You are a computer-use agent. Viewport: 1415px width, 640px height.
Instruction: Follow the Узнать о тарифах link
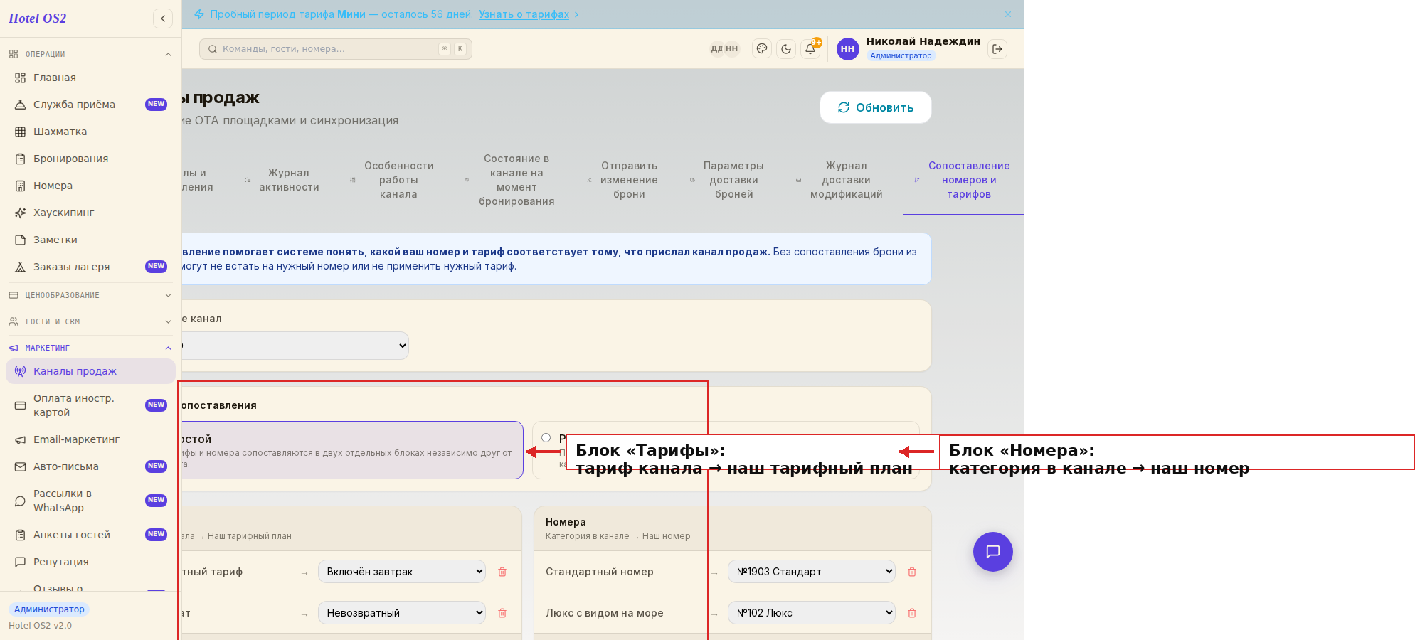coord(524,14)
